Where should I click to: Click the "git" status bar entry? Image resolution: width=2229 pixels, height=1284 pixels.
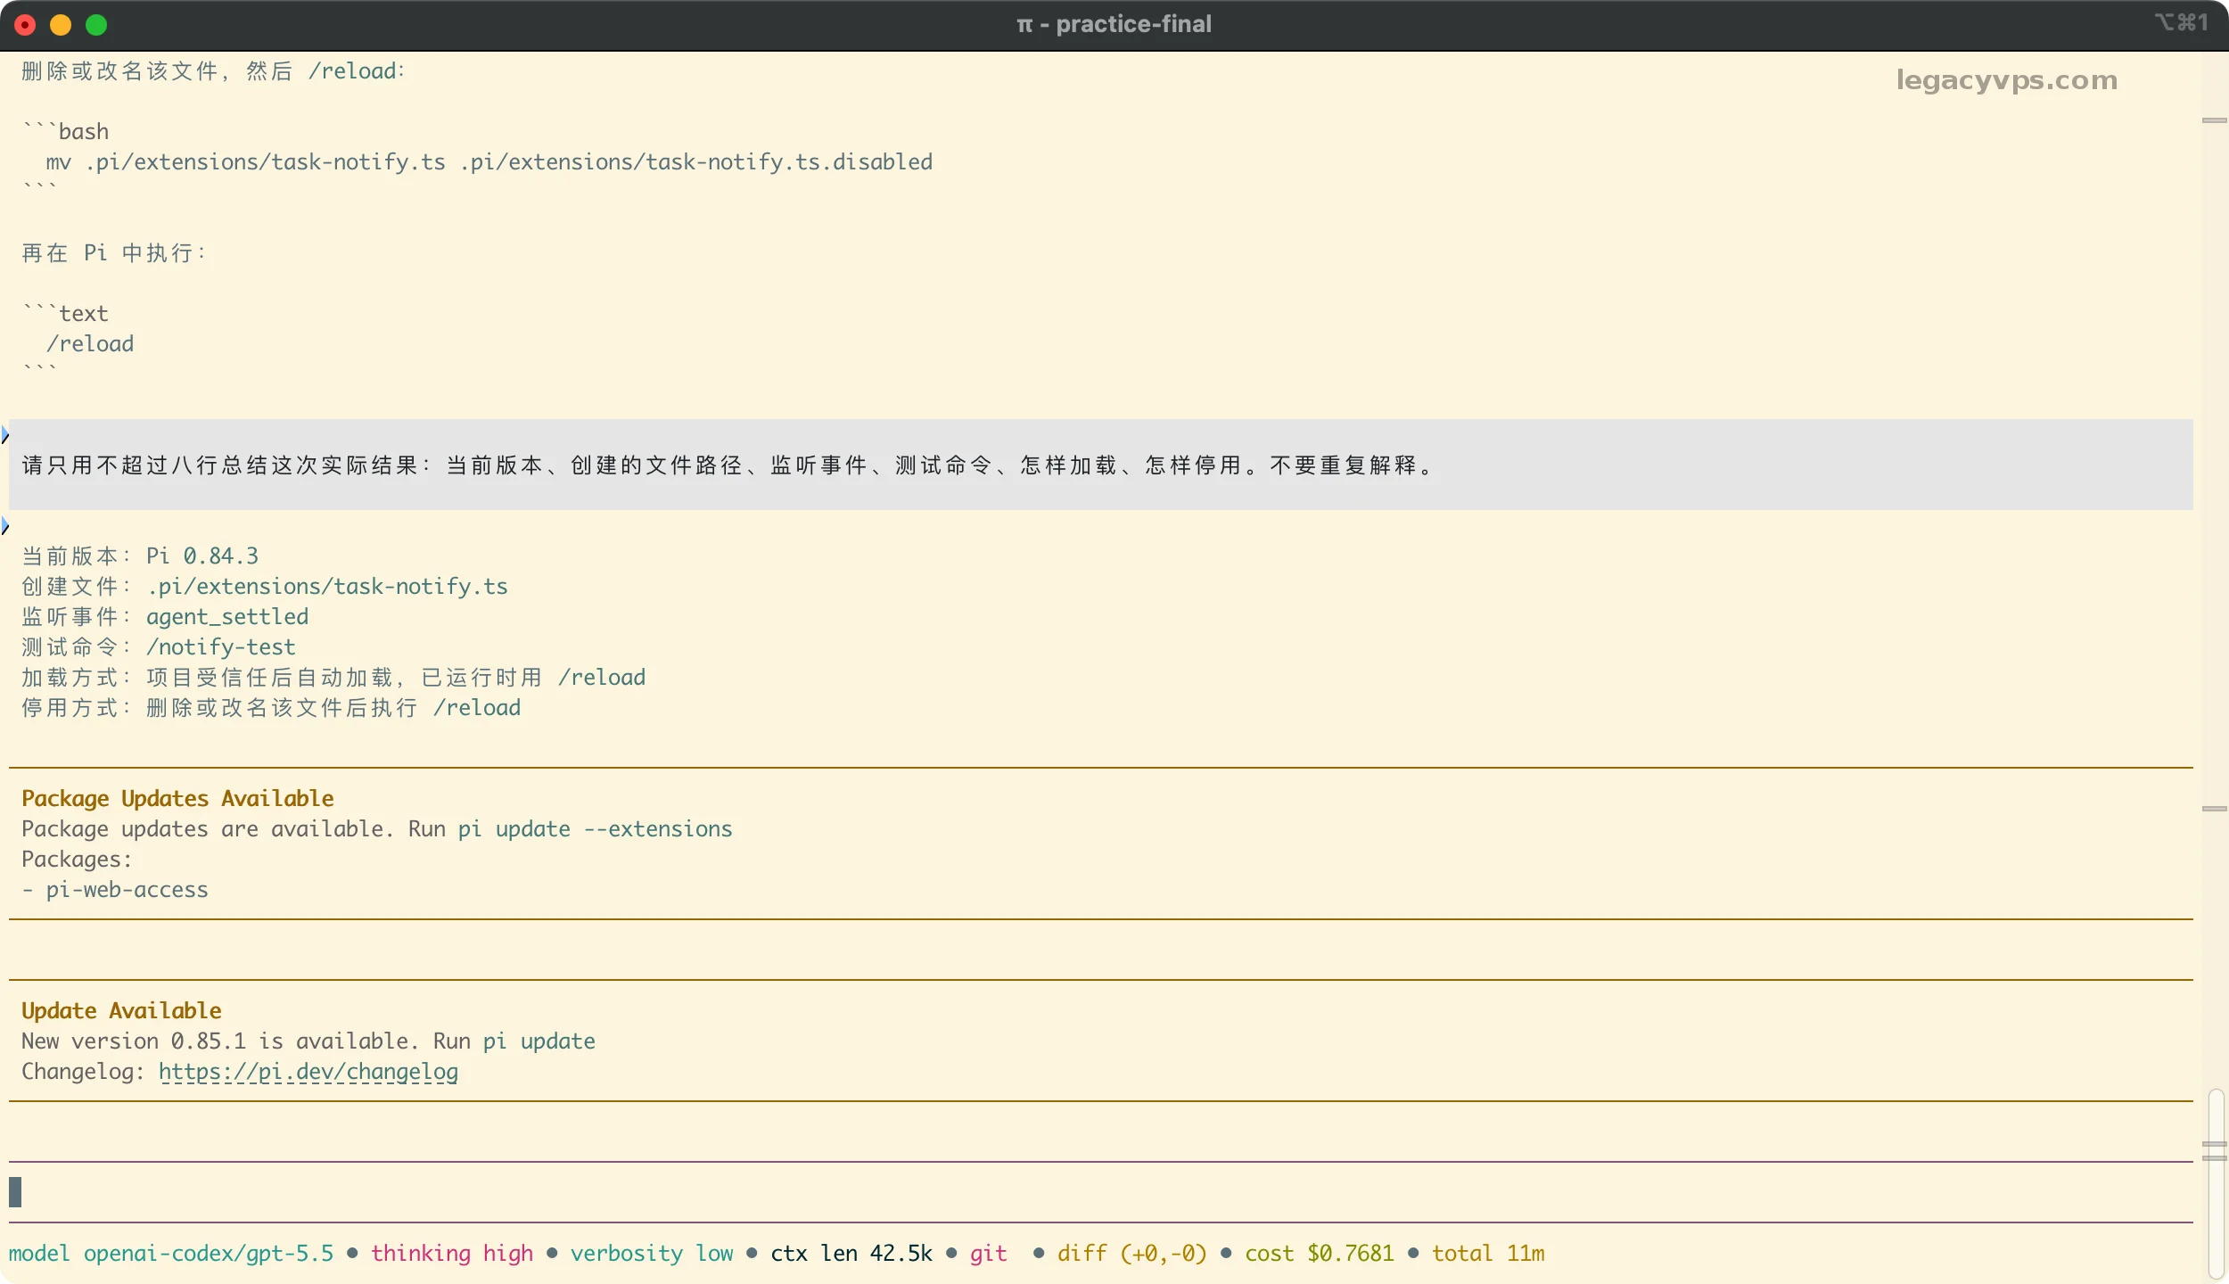(x=989, y=1253)
